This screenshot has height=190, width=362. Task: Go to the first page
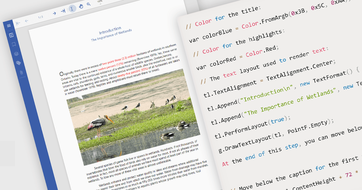(18, 23)
